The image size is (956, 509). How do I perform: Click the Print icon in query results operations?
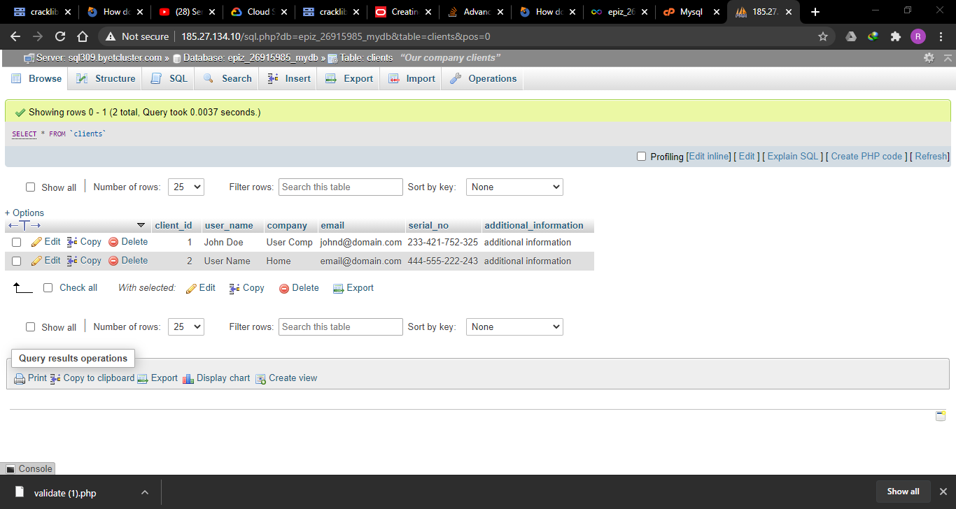point(20,378)
